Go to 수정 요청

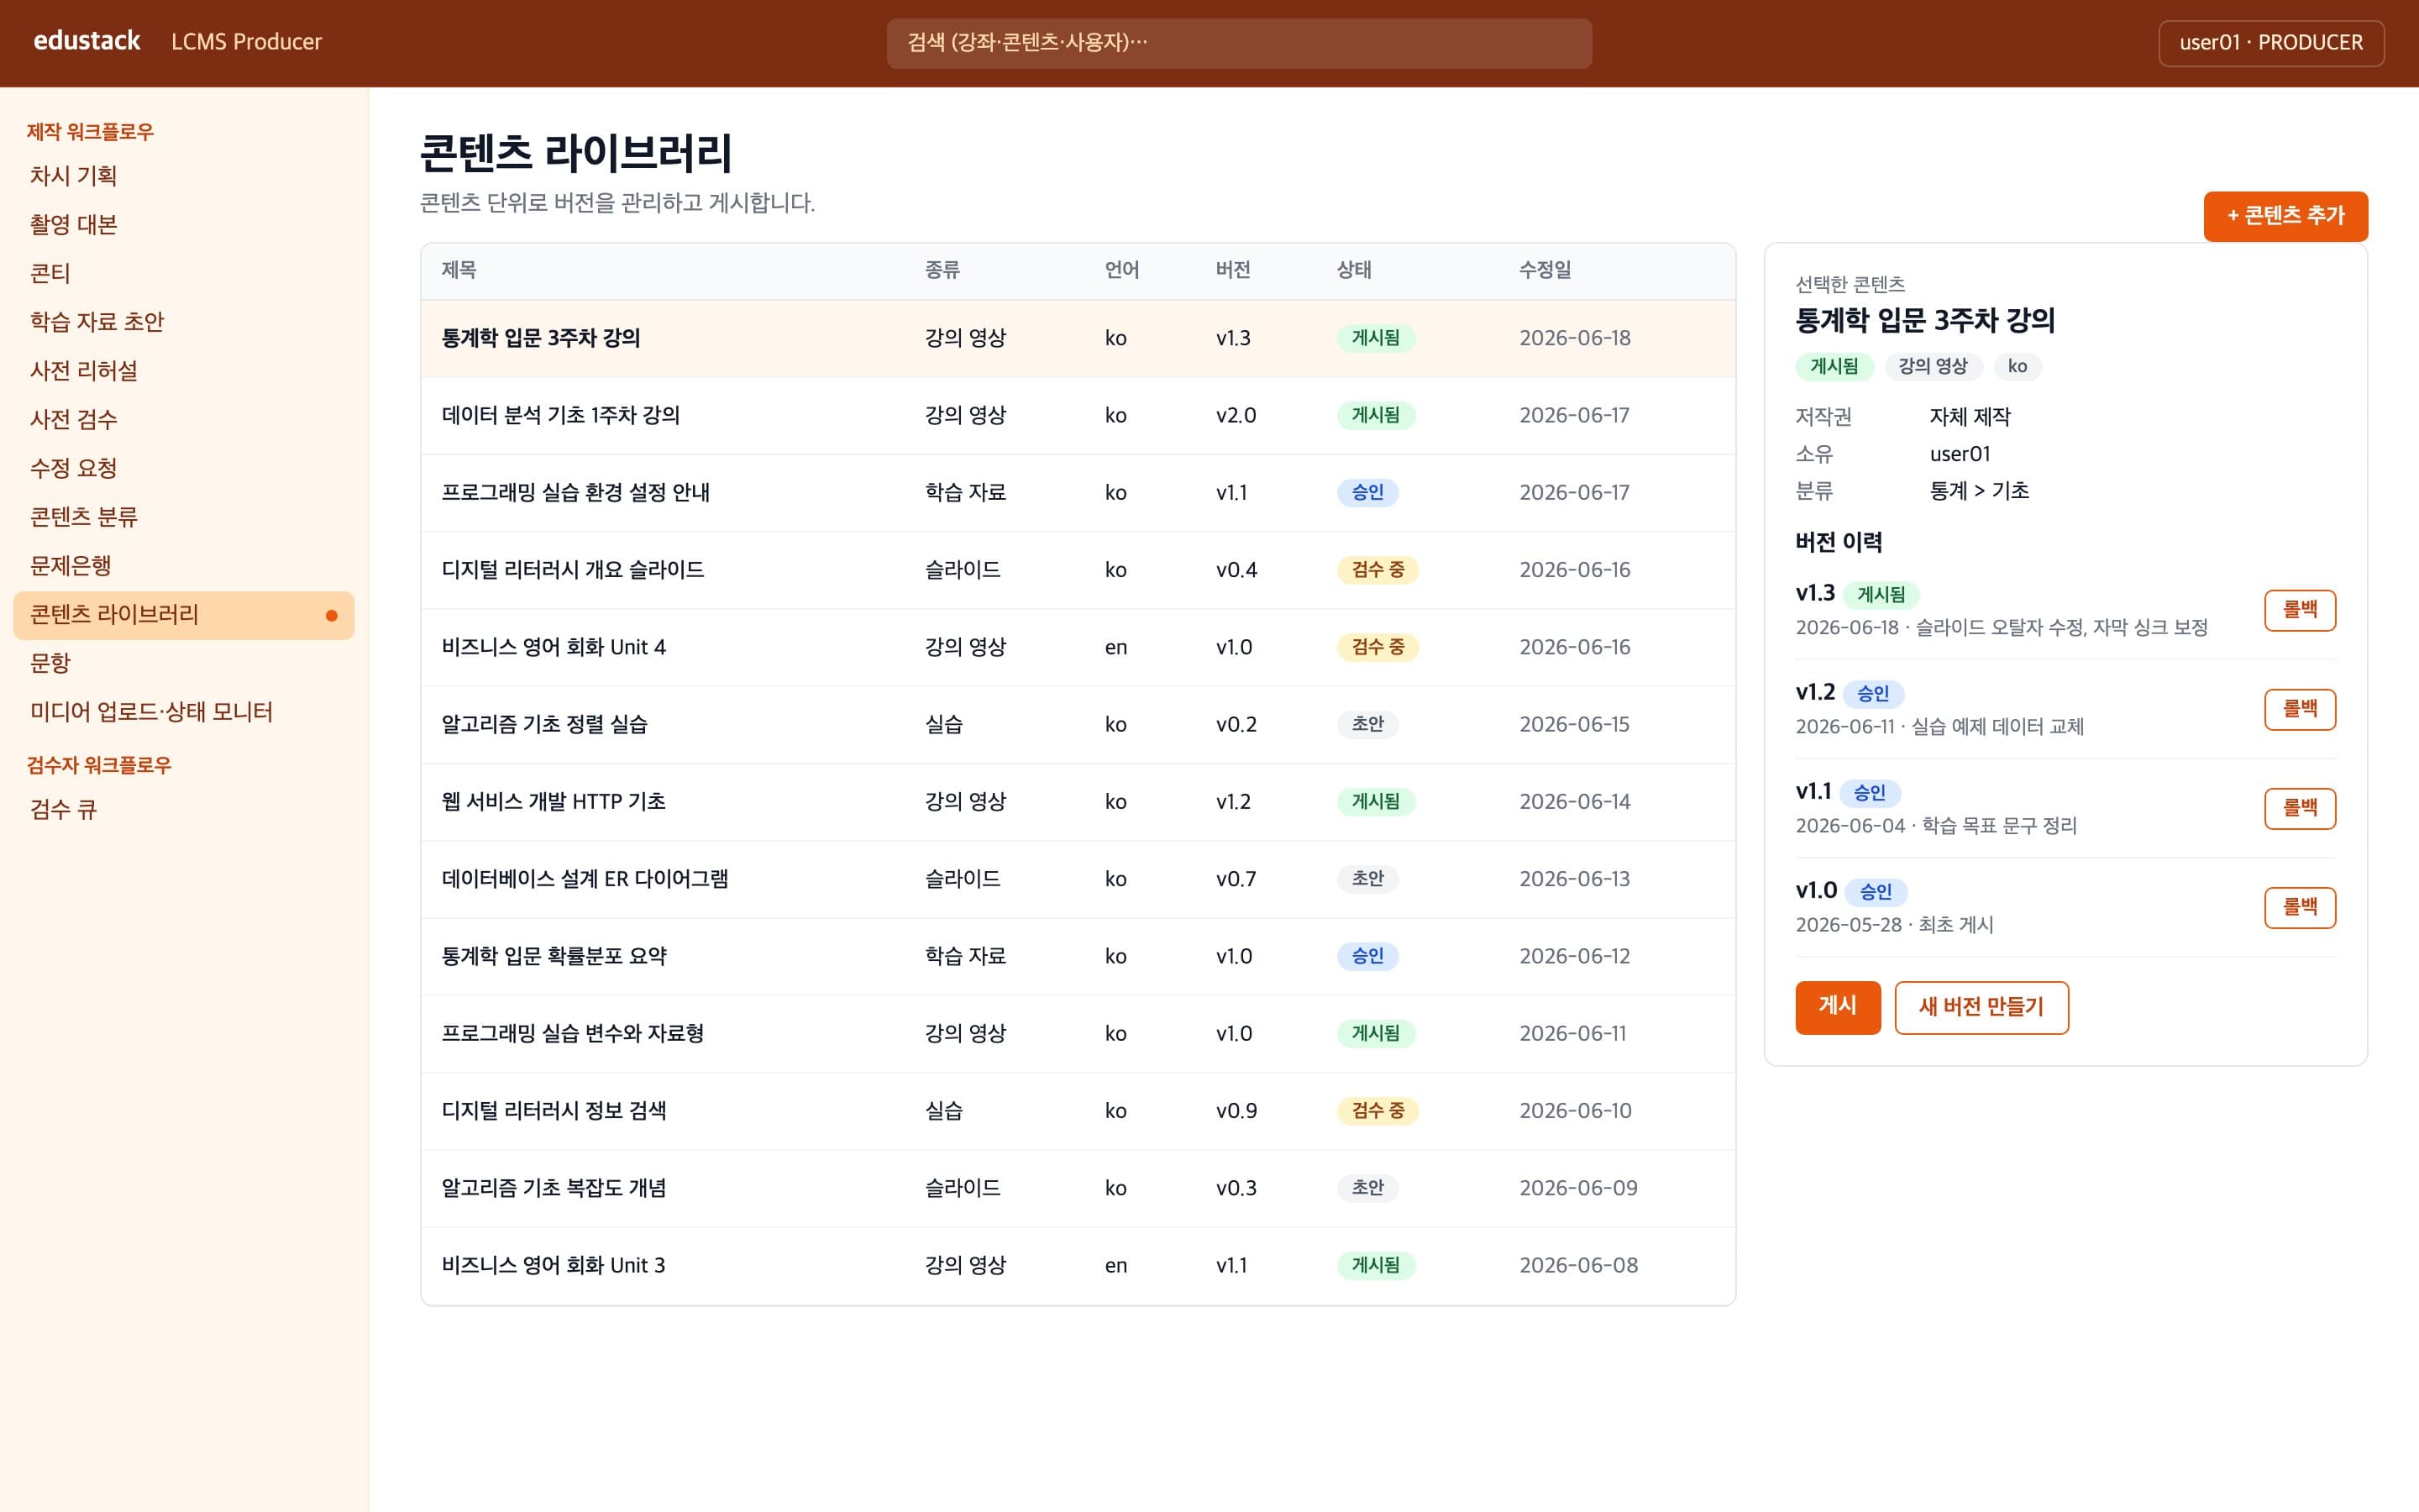(184, 468)
